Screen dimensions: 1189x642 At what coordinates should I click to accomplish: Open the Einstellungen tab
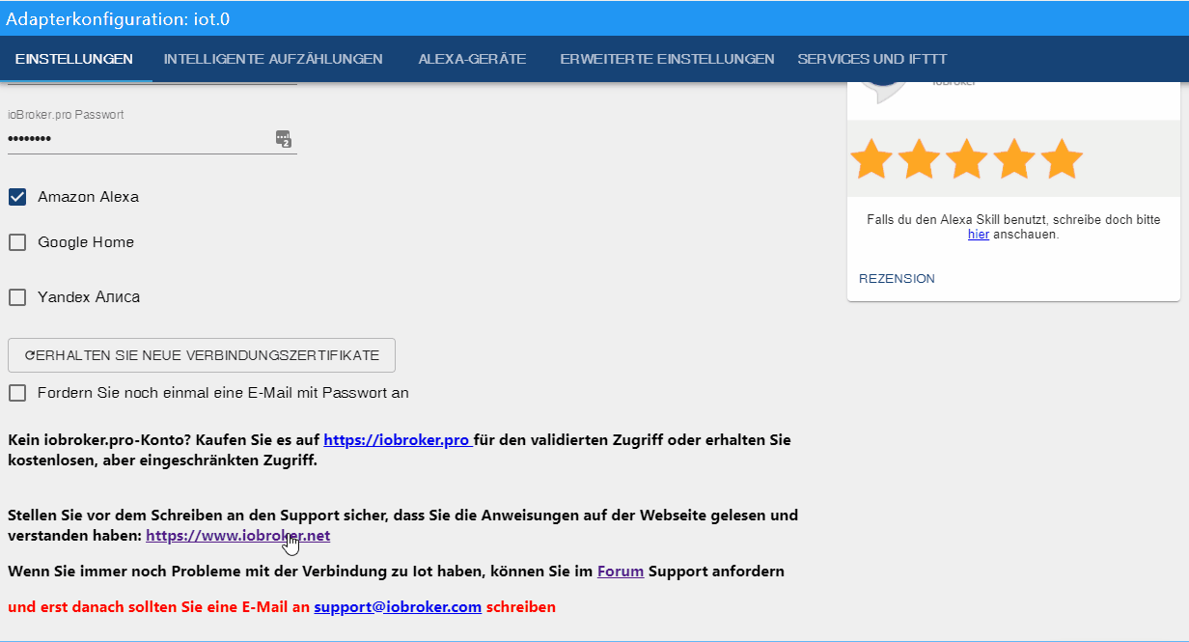point(74,59)
